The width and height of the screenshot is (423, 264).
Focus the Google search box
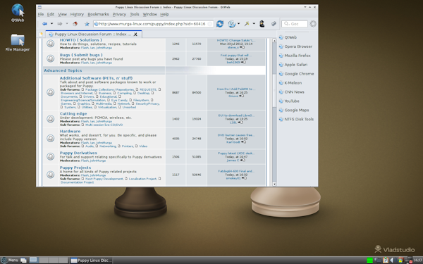[295, 24]
